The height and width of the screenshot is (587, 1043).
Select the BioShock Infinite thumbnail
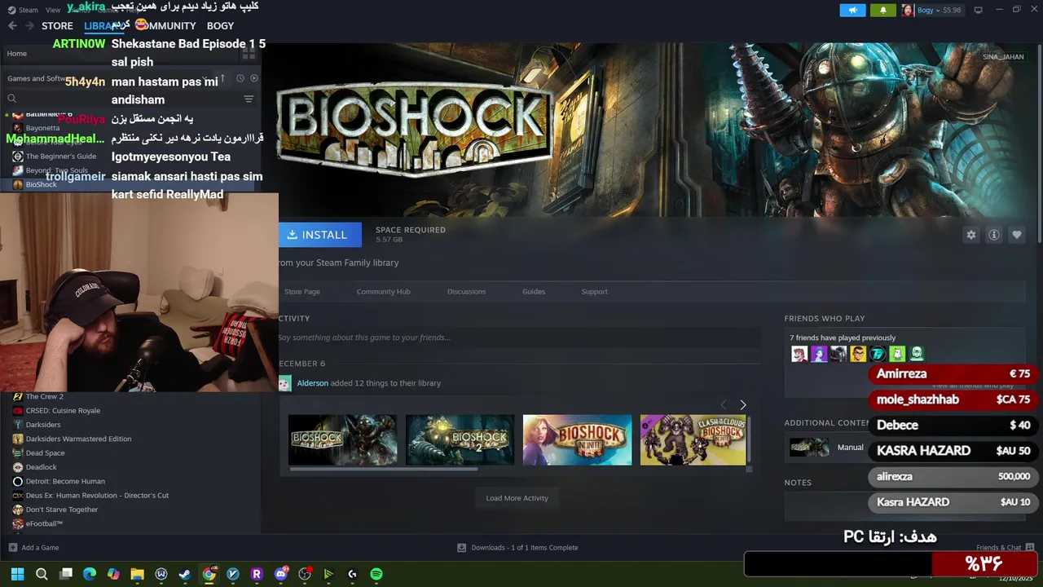[x=577, y=439]
